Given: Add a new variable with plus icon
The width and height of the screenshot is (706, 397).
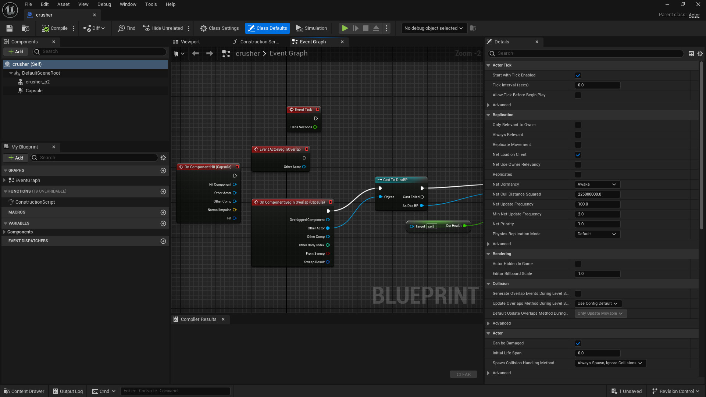Looking at the screenshot, I should [163, 223].
